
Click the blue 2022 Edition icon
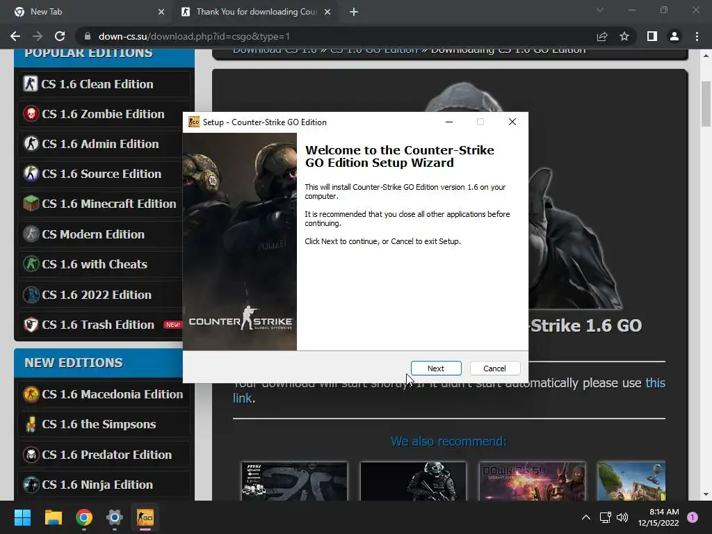(x=31, y=295)
